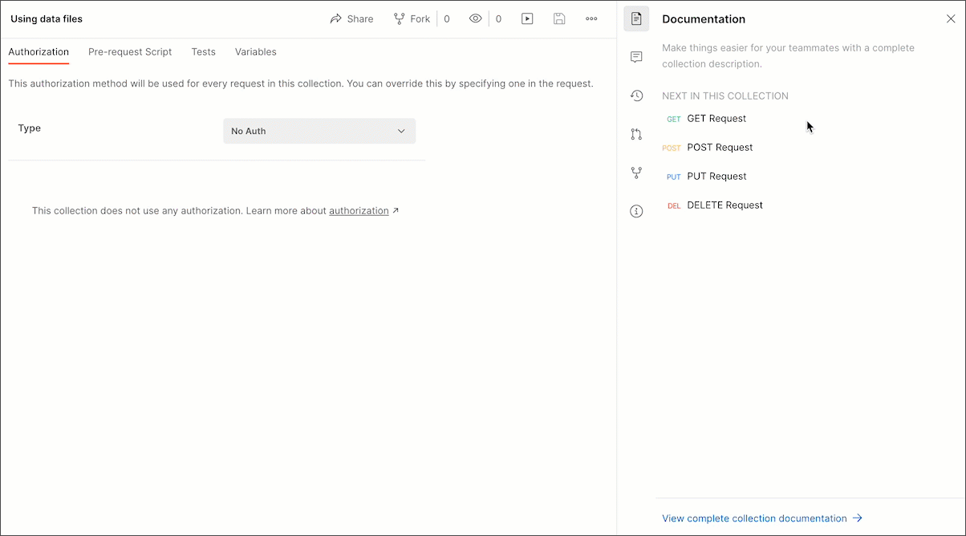Click the 'NEXT IN THIS COLLECTION' heading

click(725, 95)
